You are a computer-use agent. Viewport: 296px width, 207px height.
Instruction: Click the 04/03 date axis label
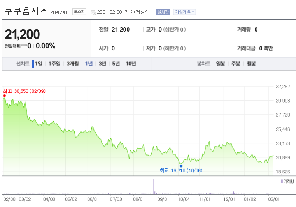(x=49, y=199)
